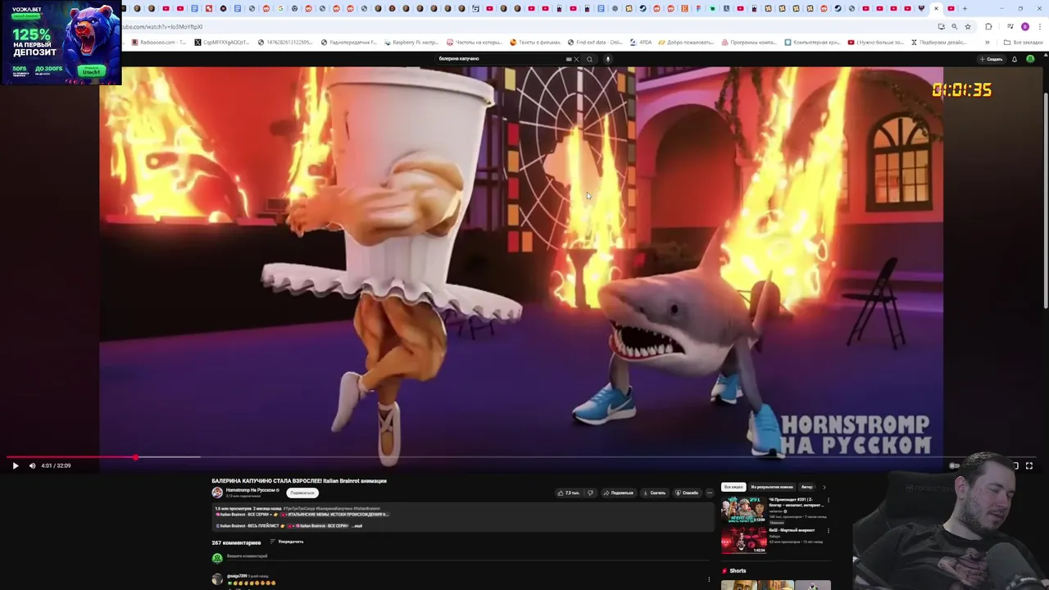Viewport: 1049px width, 590px height.
Task: Click the Поделиться share button
Action: click(618, 492)
